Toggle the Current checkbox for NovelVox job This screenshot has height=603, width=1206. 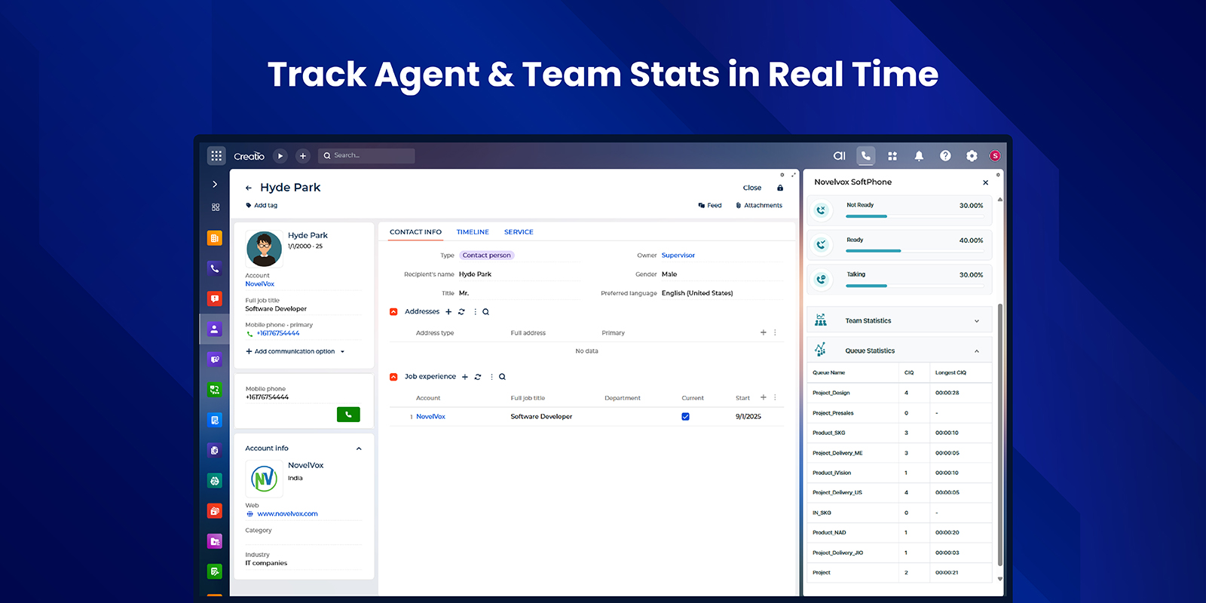click(x=685, y=417)
